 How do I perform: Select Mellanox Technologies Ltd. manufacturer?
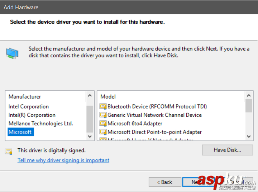coord(40,124)
